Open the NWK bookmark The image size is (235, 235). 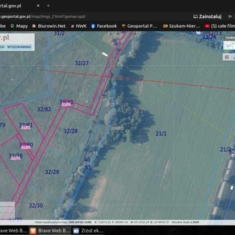79,26
